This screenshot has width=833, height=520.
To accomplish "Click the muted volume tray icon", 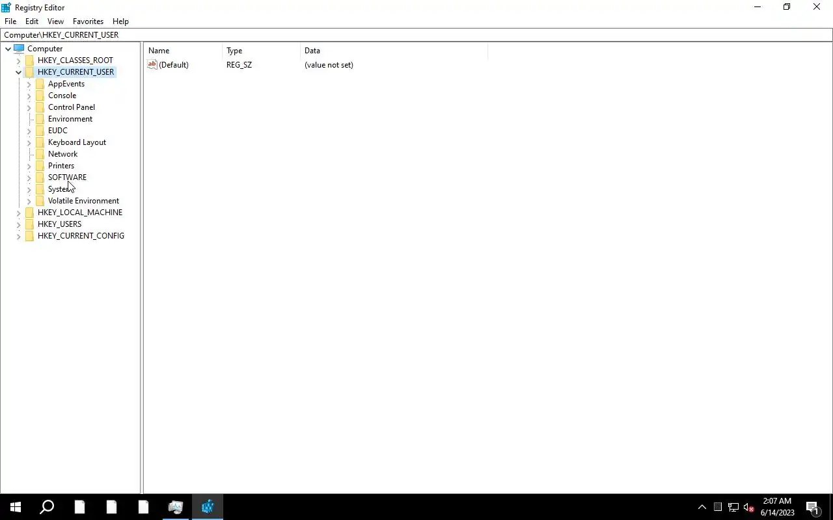I will pos(748,507).
